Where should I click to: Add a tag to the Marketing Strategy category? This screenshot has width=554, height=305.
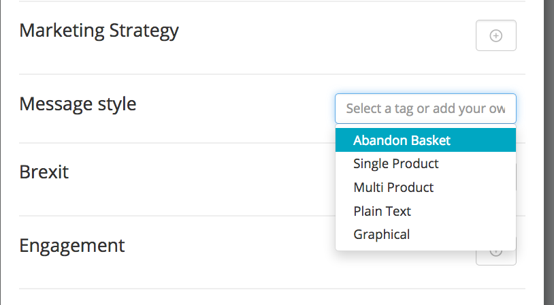point(495,35)
